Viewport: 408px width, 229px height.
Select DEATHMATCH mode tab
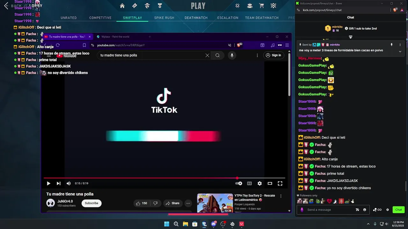pos(196,18)
